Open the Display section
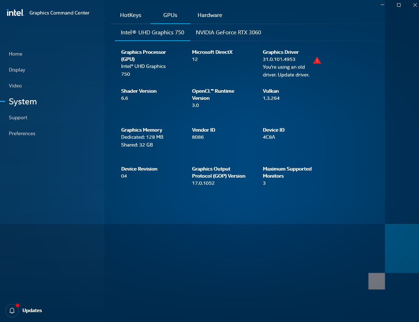The height and width of the screenshot is (322, 419). 17,70
